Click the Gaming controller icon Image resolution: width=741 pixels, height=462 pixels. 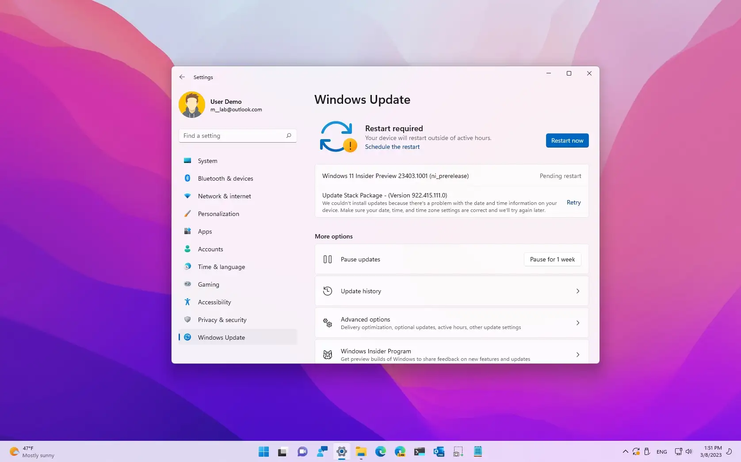(187, 284)
